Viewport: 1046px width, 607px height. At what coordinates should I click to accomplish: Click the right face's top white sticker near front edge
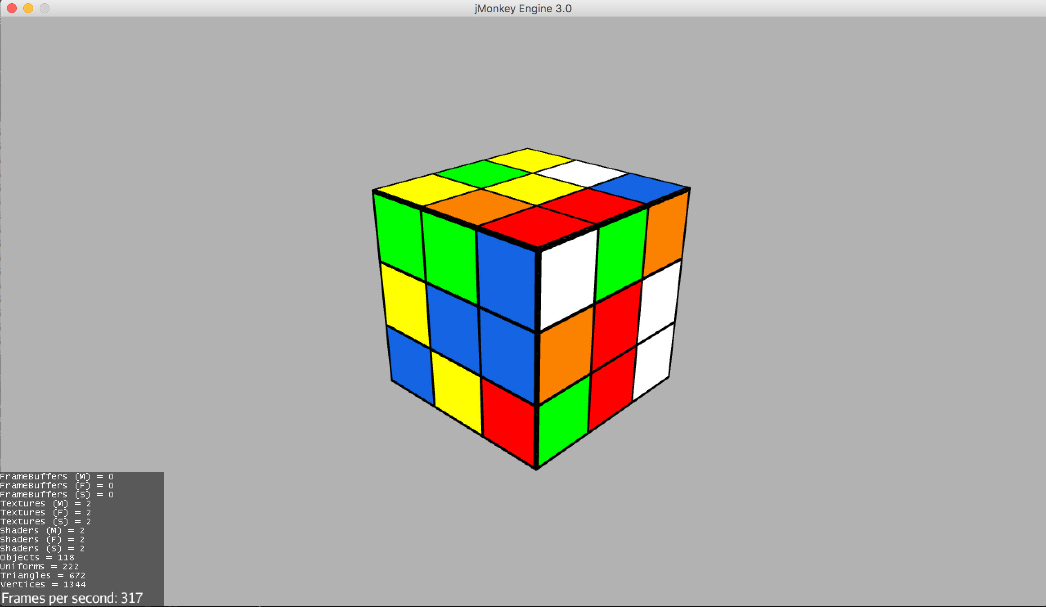(568, 280)
